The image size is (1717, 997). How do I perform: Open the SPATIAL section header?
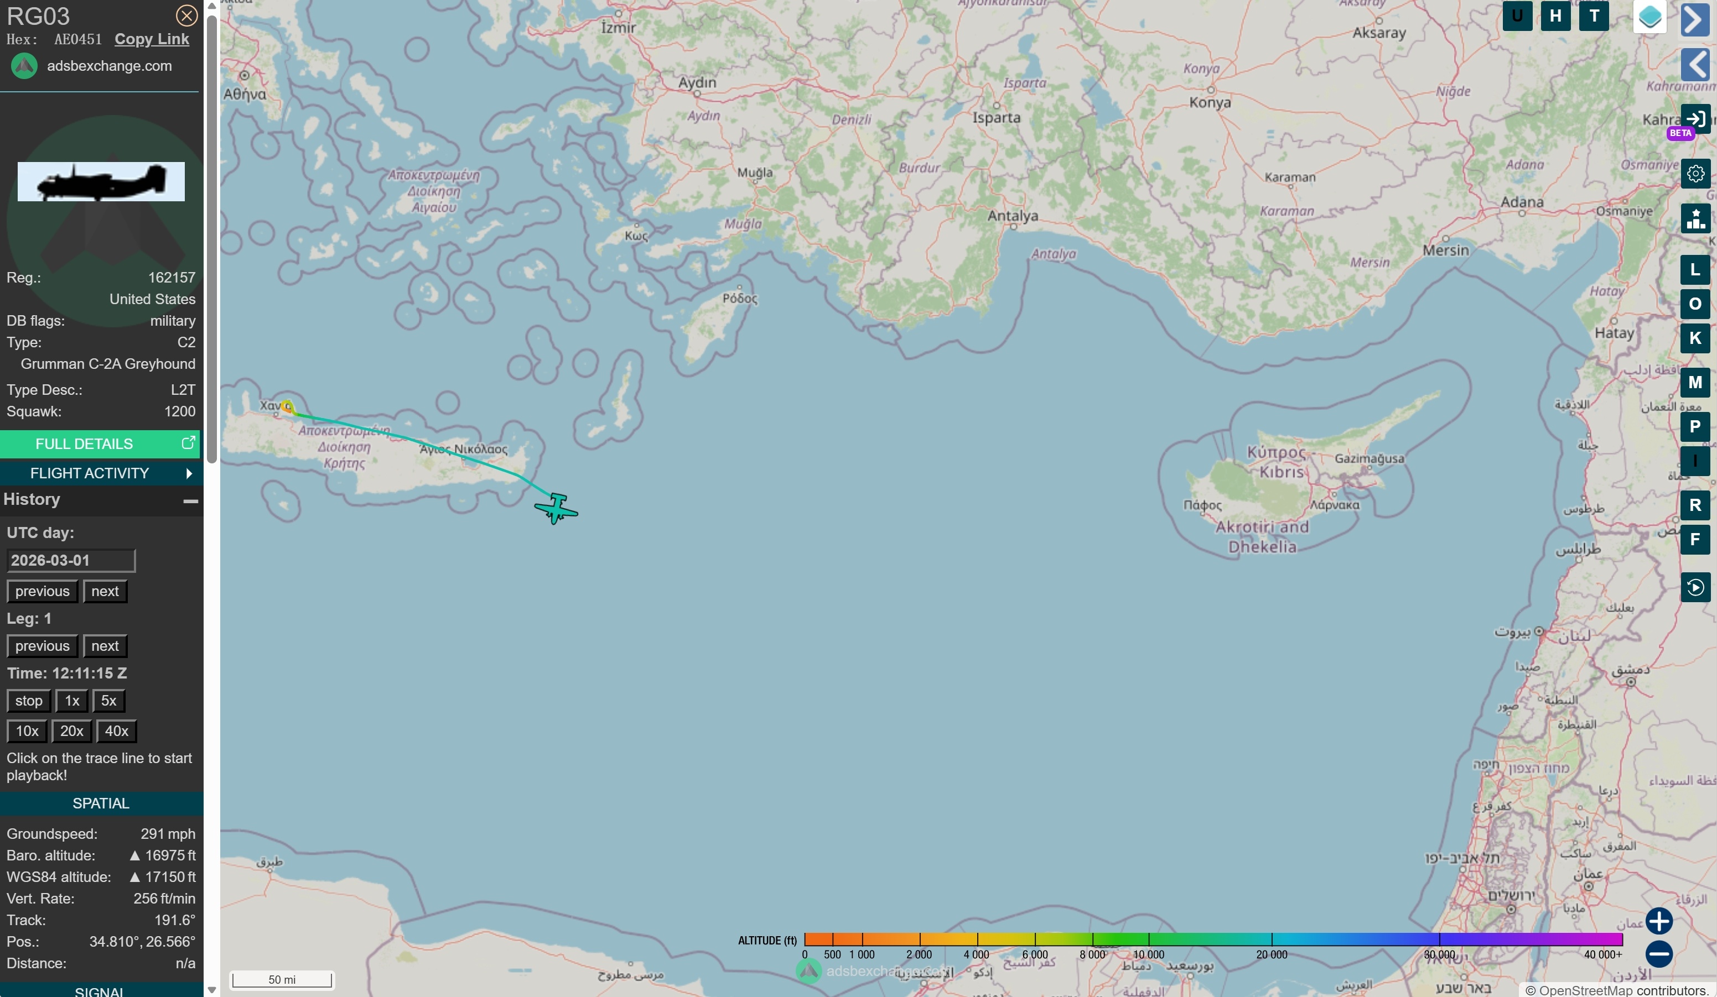click(x=101, y=803)
